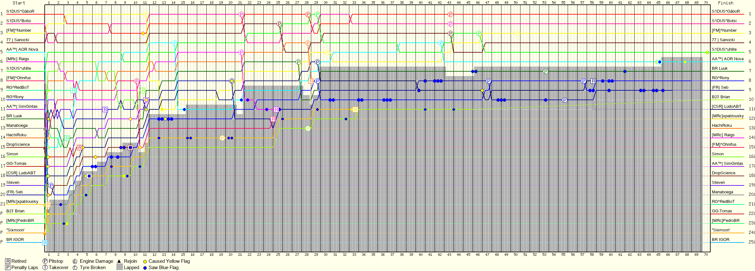Select B2र Brian in the Finish list
This screenshot has width=755, height=271.
click(x=721, y=97)
